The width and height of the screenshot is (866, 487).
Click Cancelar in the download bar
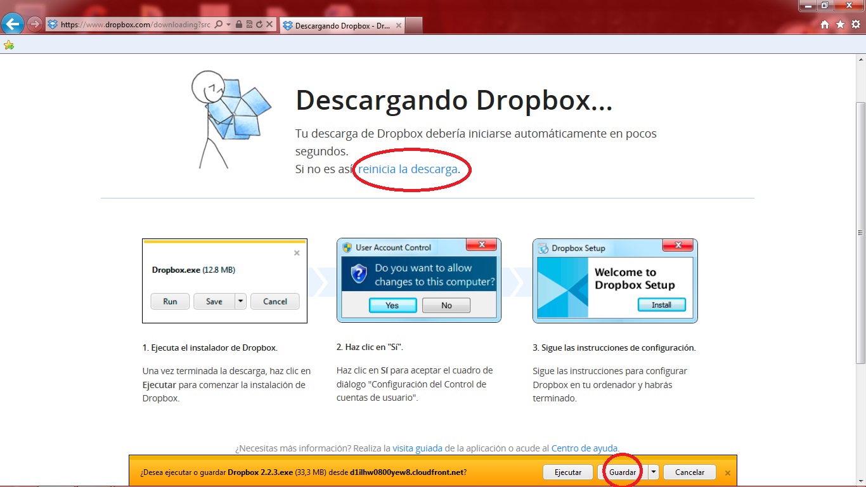[690, 472]
